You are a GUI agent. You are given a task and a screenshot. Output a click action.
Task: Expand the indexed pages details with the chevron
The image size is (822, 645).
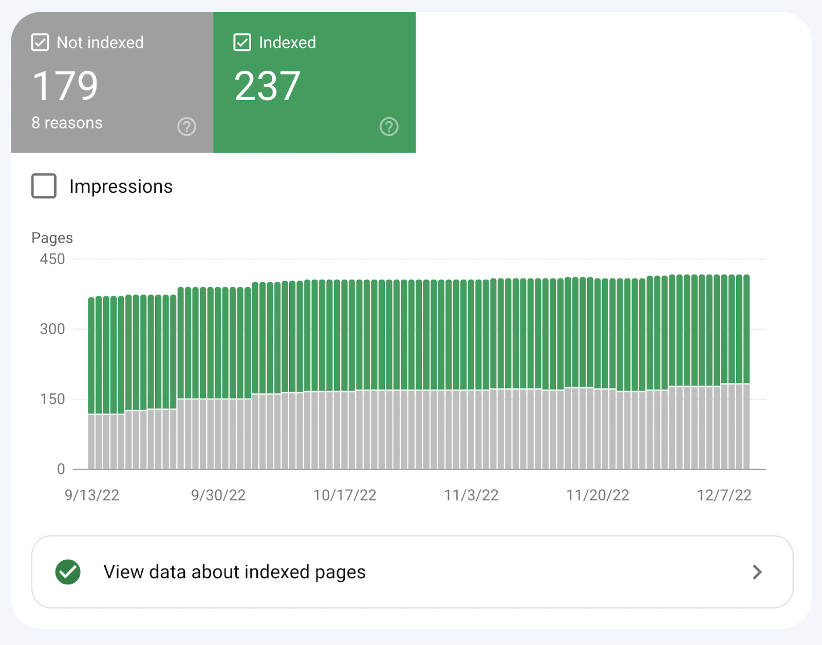point(756,572)
